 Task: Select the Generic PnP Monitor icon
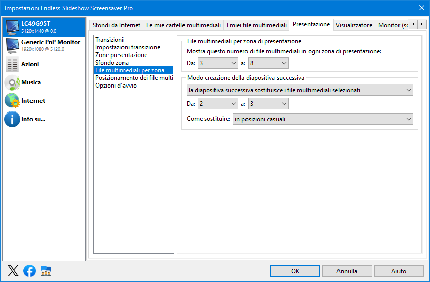tap(12, 46)
